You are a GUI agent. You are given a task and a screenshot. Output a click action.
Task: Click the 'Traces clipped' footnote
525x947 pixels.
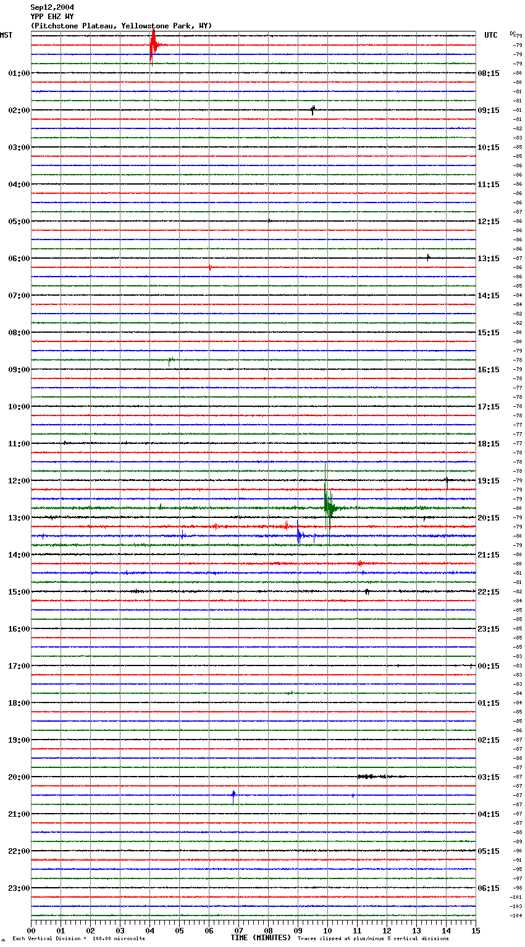tap(373, 939)
